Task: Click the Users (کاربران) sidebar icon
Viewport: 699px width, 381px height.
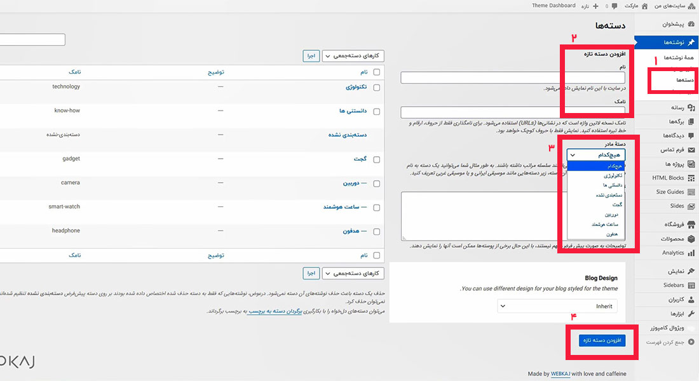Action: tap(691, 300)
